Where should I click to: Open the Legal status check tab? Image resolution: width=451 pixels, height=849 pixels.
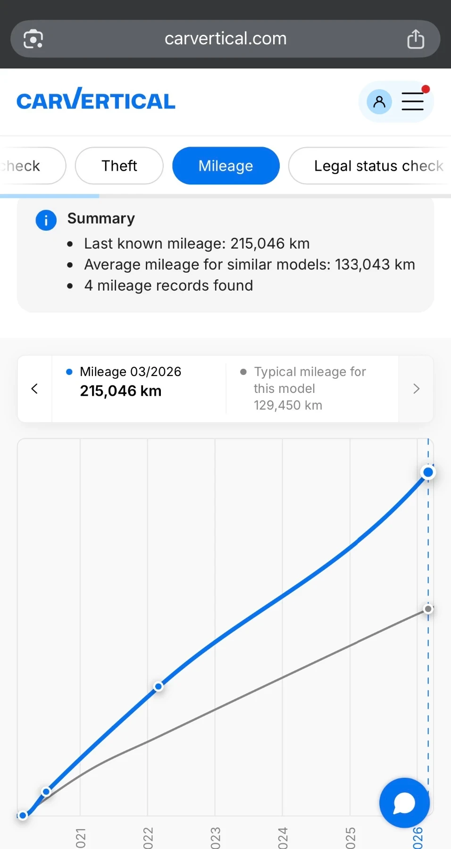[x=370, y=166]
